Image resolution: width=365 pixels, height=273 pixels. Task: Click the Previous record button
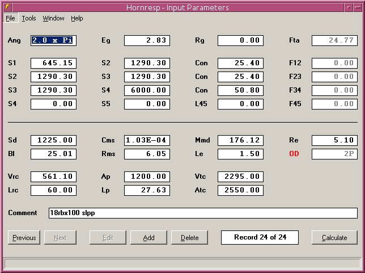24,238
